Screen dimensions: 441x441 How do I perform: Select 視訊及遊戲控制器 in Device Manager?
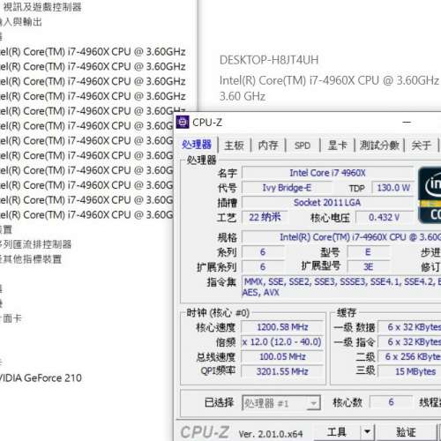(42, 7)
